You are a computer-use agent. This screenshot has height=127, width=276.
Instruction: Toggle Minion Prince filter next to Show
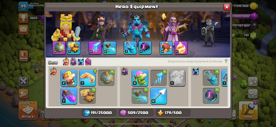81,62
